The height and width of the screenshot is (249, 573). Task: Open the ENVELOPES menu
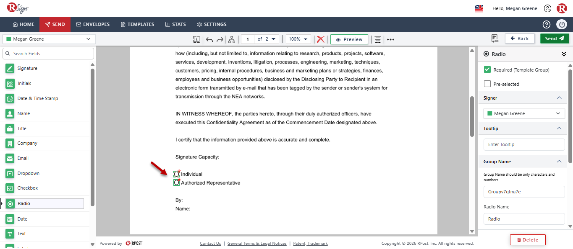[93, 24]
